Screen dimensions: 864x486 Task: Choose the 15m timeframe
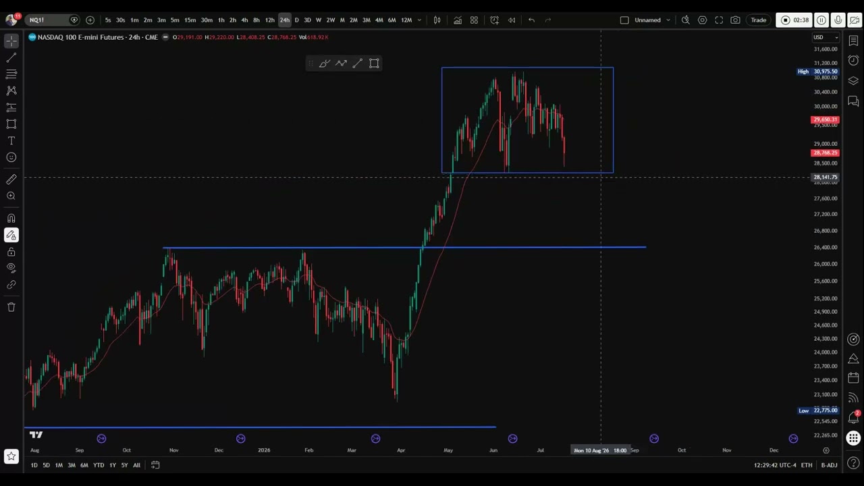click(x=190, y=20)
